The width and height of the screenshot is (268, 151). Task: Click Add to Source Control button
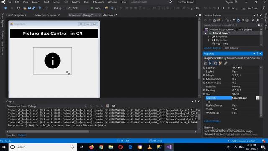(x=243, y=141)
